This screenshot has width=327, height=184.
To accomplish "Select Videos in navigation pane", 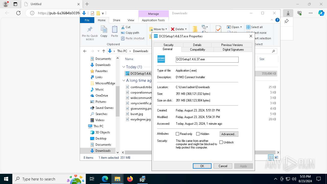I will (100, 120).
